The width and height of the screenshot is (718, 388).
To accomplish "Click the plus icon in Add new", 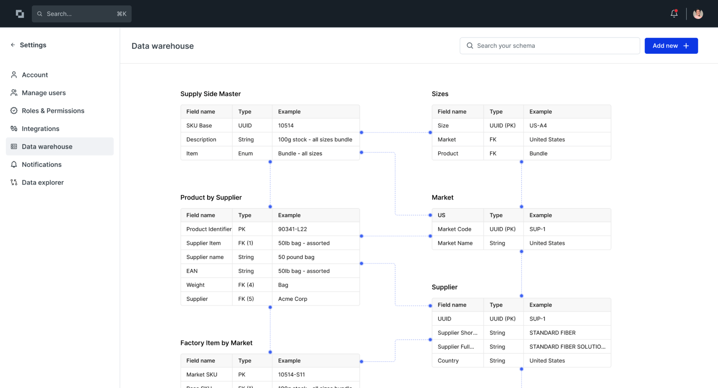I will 686,46.
